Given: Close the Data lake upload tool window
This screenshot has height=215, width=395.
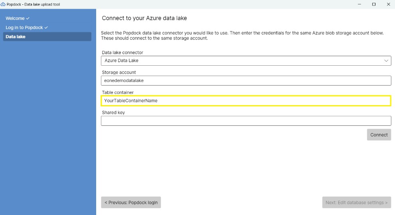Looking at the screenshot, I should click(388, 4).
